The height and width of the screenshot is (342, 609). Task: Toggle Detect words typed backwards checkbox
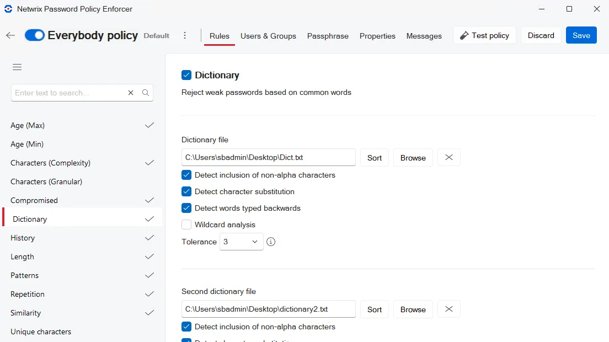pos(186,208)
